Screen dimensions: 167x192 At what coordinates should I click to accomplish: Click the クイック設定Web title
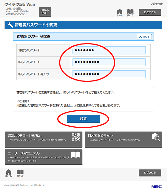[20, 5]
